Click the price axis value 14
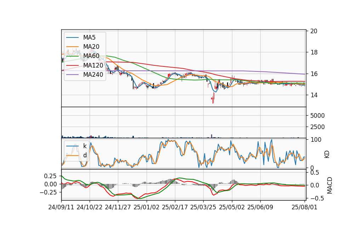Viewport: 340px width, 244px height. [x=313, y=95]
